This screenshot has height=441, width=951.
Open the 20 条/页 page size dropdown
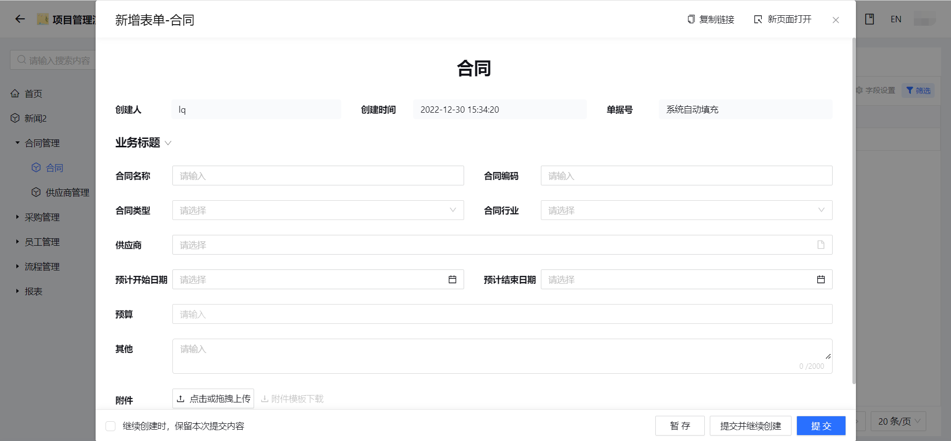(x=898, y=421)
